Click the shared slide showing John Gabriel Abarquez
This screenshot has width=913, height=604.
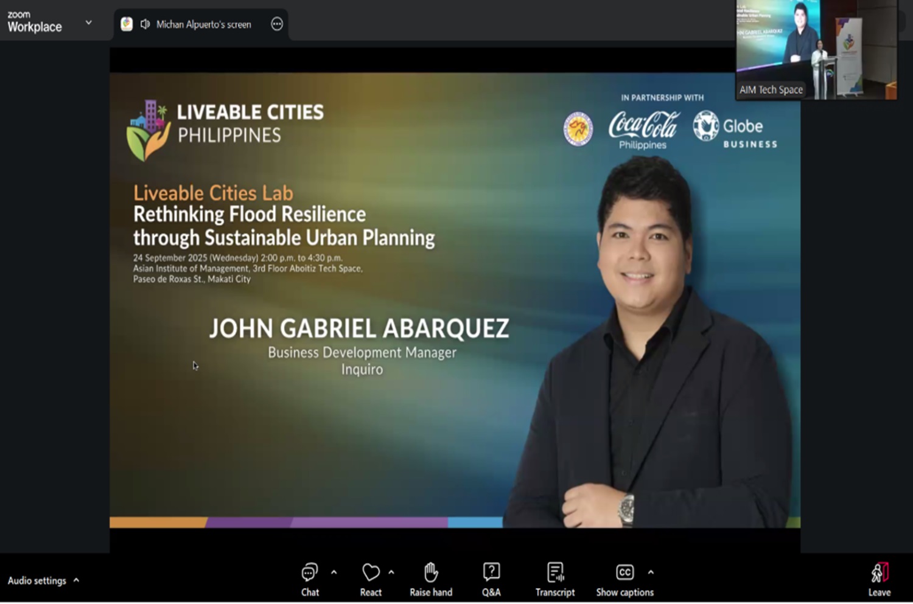455,300
